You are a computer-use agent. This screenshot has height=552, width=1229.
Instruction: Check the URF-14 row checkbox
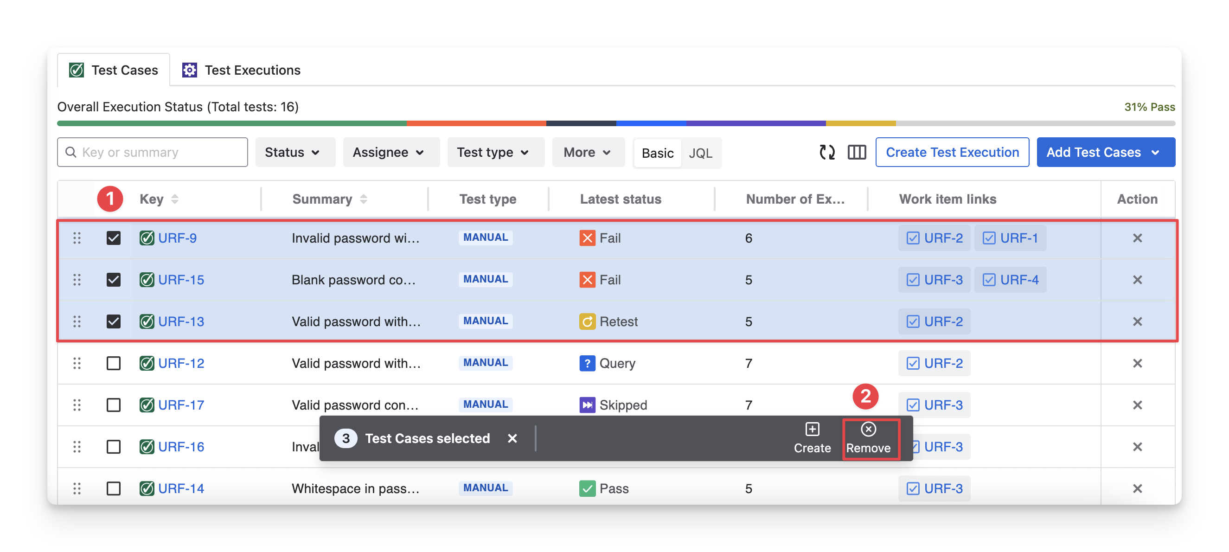(113, 488)
